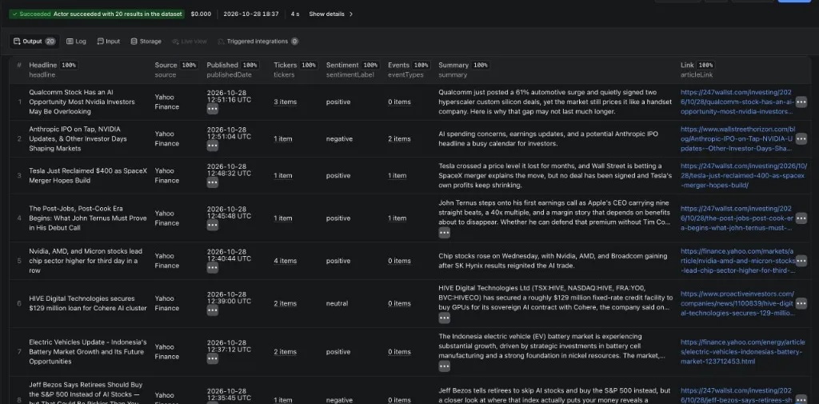Open the finance.yahoo chip sector article link
819x404 pixels.
pos(737,261)
